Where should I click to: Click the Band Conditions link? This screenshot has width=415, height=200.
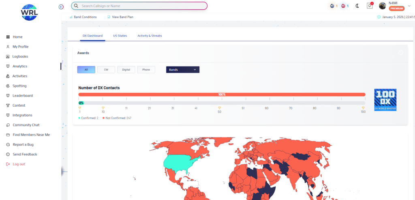(x=85, y=17)
